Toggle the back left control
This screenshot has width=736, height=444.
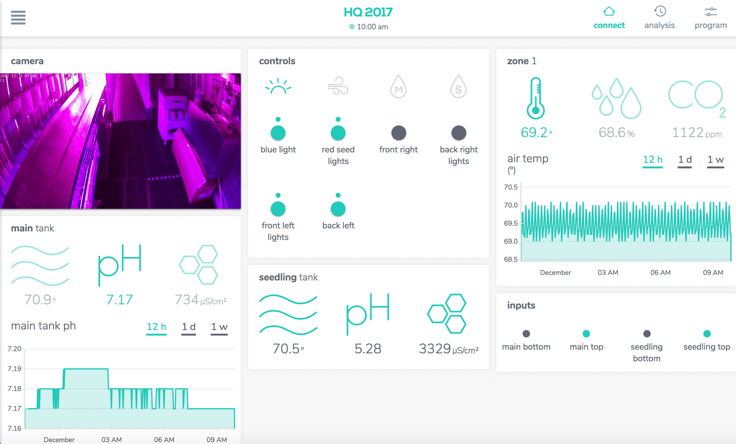coord(338,209)
